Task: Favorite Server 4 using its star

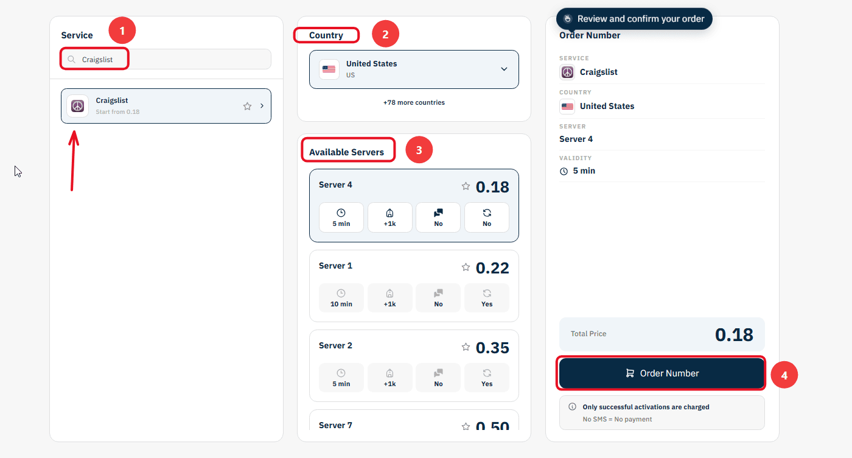Action: click(x=466, y=186)
